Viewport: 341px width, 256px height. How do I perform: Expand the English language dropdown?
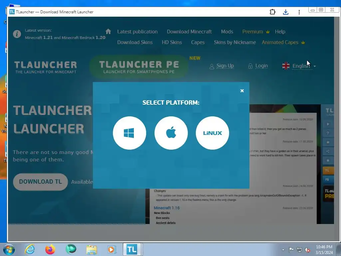coord(304,66)
